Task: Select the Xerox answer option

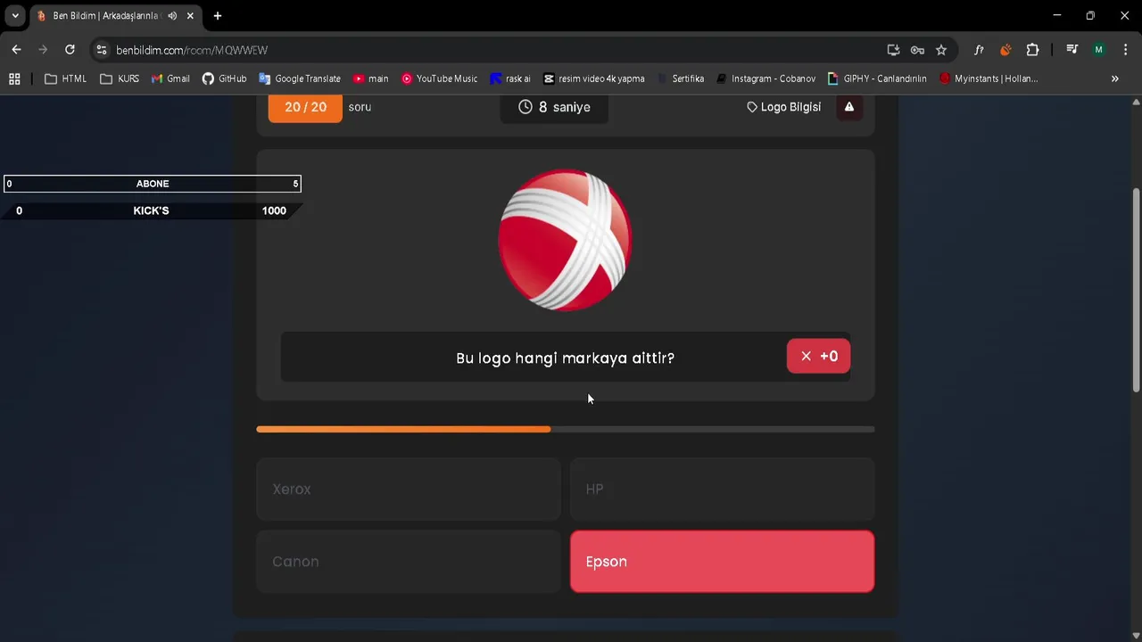Action: (409, 489)
